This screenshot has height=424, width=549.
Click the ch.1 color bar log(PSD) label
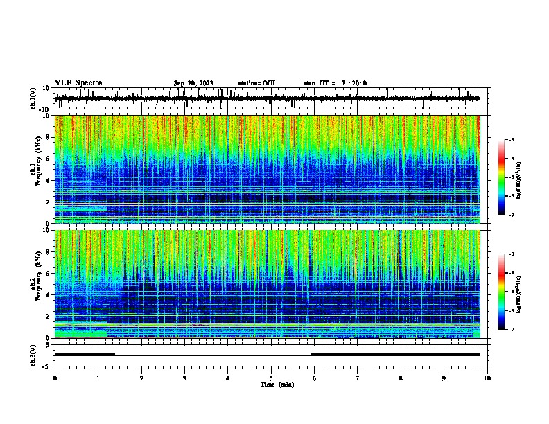518,181
